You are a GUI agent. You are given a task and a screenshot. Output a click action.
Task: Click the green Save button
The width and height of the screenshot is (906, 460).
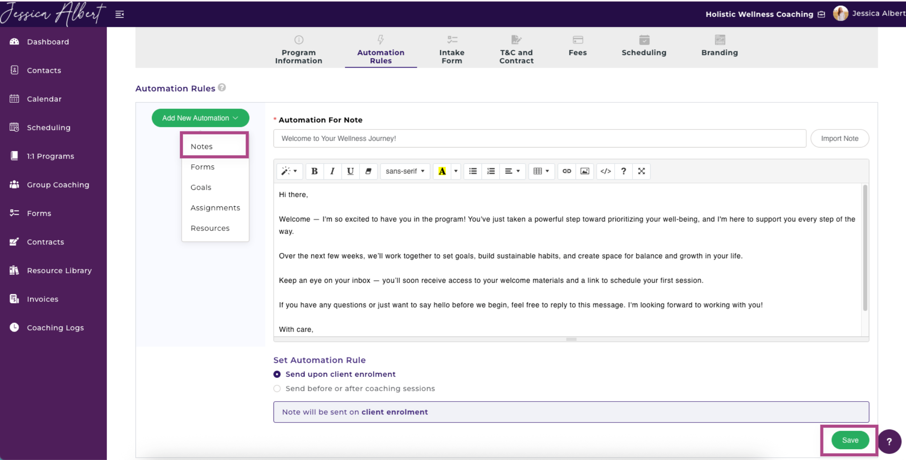coord(850,440)
